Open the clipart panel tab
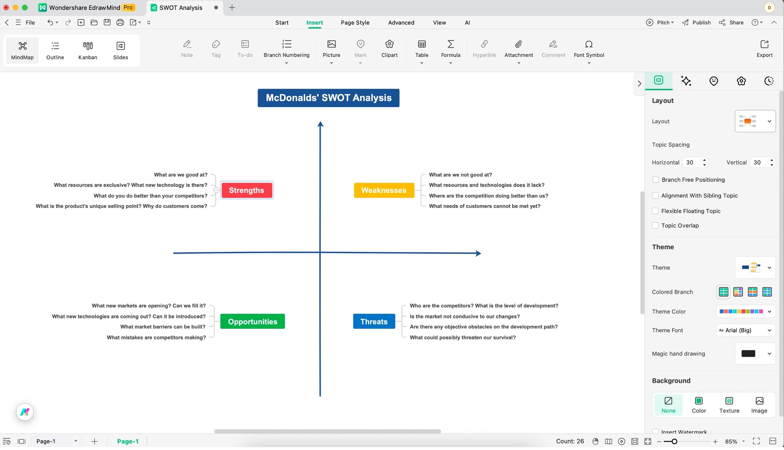Screen dimensions: 784x450 click(741, 81)
